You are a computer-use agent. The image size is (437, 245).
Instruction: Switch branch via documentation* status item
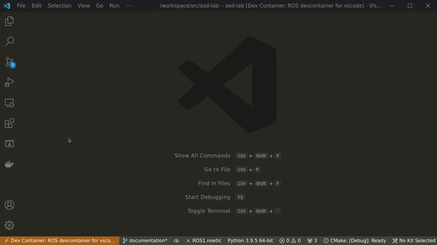point(145,241)
